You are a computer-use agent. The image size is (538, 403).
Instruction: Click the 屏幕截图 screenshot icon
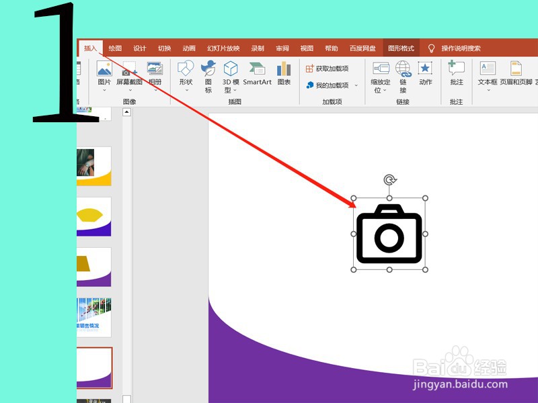129,69
